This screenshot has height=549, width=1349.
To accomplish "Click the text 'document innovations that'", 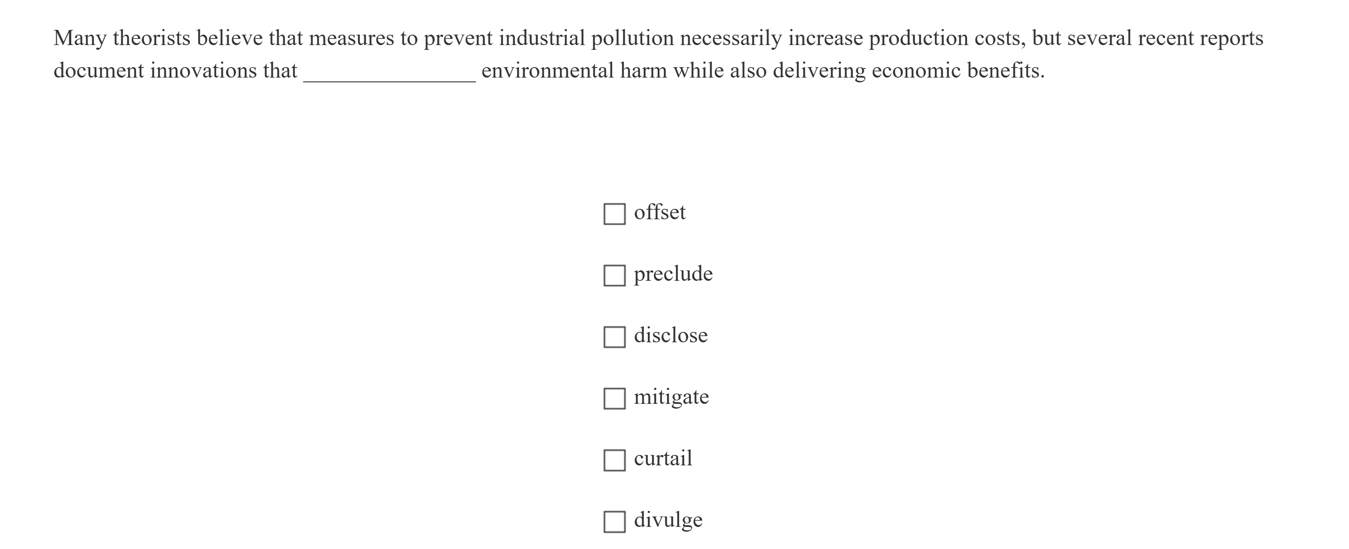I will [x=176, y=71].
